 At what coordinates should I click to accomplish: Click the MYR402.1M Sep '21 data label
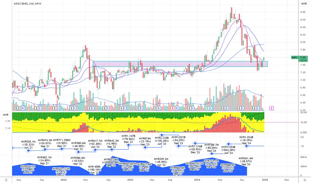(44, 160)
